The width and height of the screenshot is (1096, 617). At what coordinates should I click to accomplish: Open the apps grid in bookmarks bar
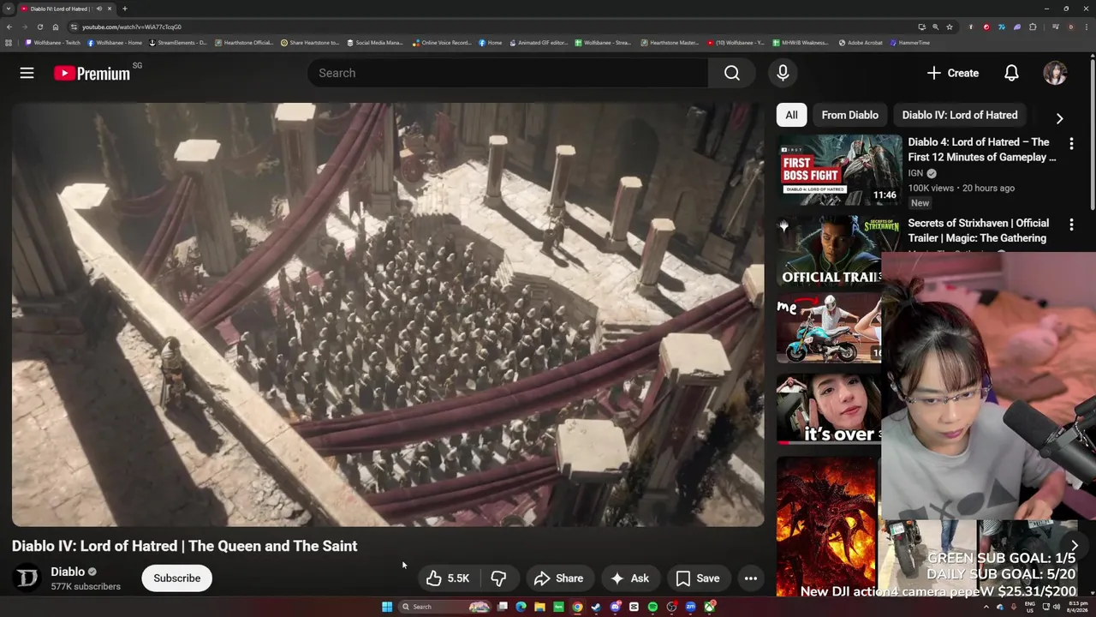tap(9, 42)
